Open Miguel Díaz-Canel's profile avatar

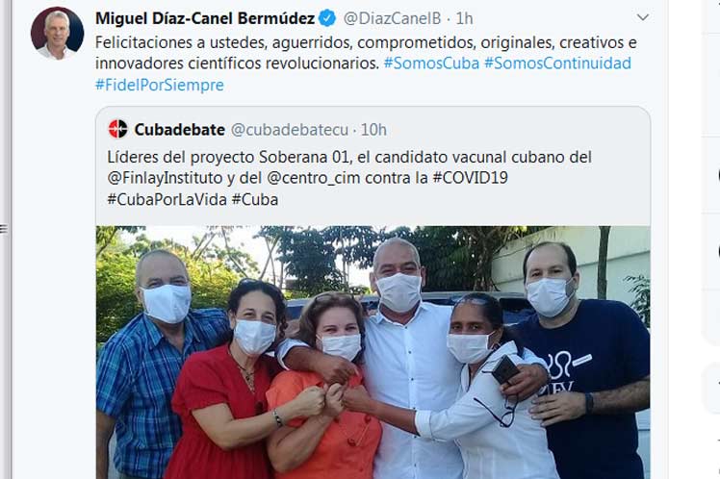pos(57,34)
